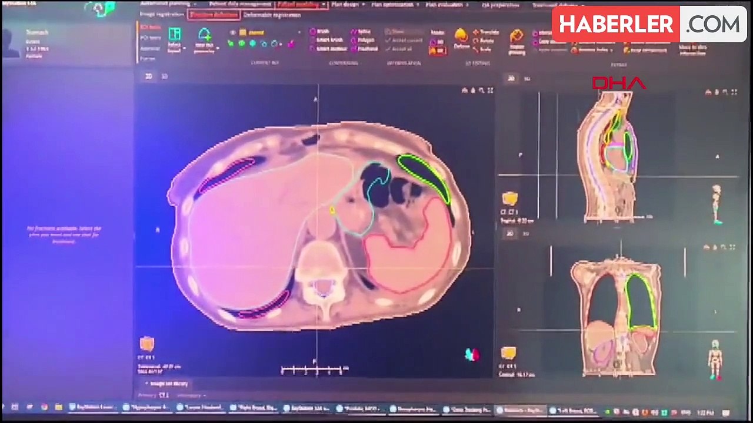Image resolution: width=753 pixels, height=423 pixels.
Task: Switch the sagittal view to 3D
Action: [527, 78]
